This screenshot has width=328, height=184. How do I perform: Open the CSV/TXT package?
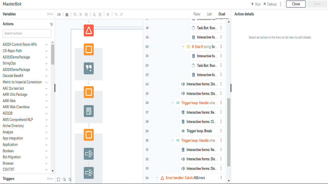pos(9,169)
